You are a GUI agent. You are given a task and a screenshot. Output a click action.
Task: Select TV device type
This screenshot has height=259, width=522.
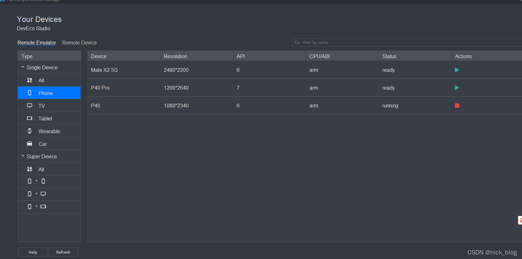(49, 106)
